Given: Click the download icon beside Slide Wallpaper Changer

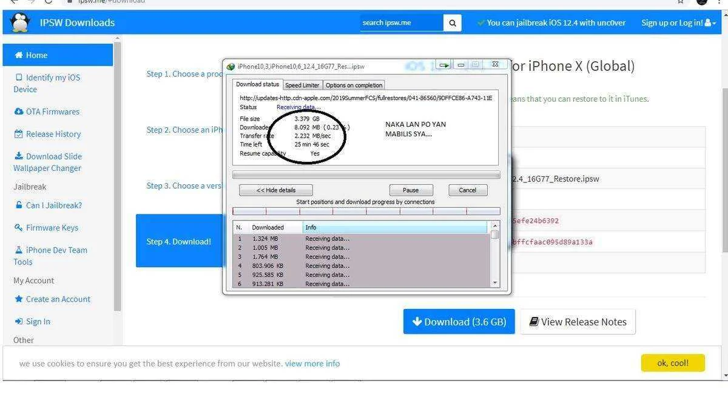Looking at the screenshot, I should (19, 156).
